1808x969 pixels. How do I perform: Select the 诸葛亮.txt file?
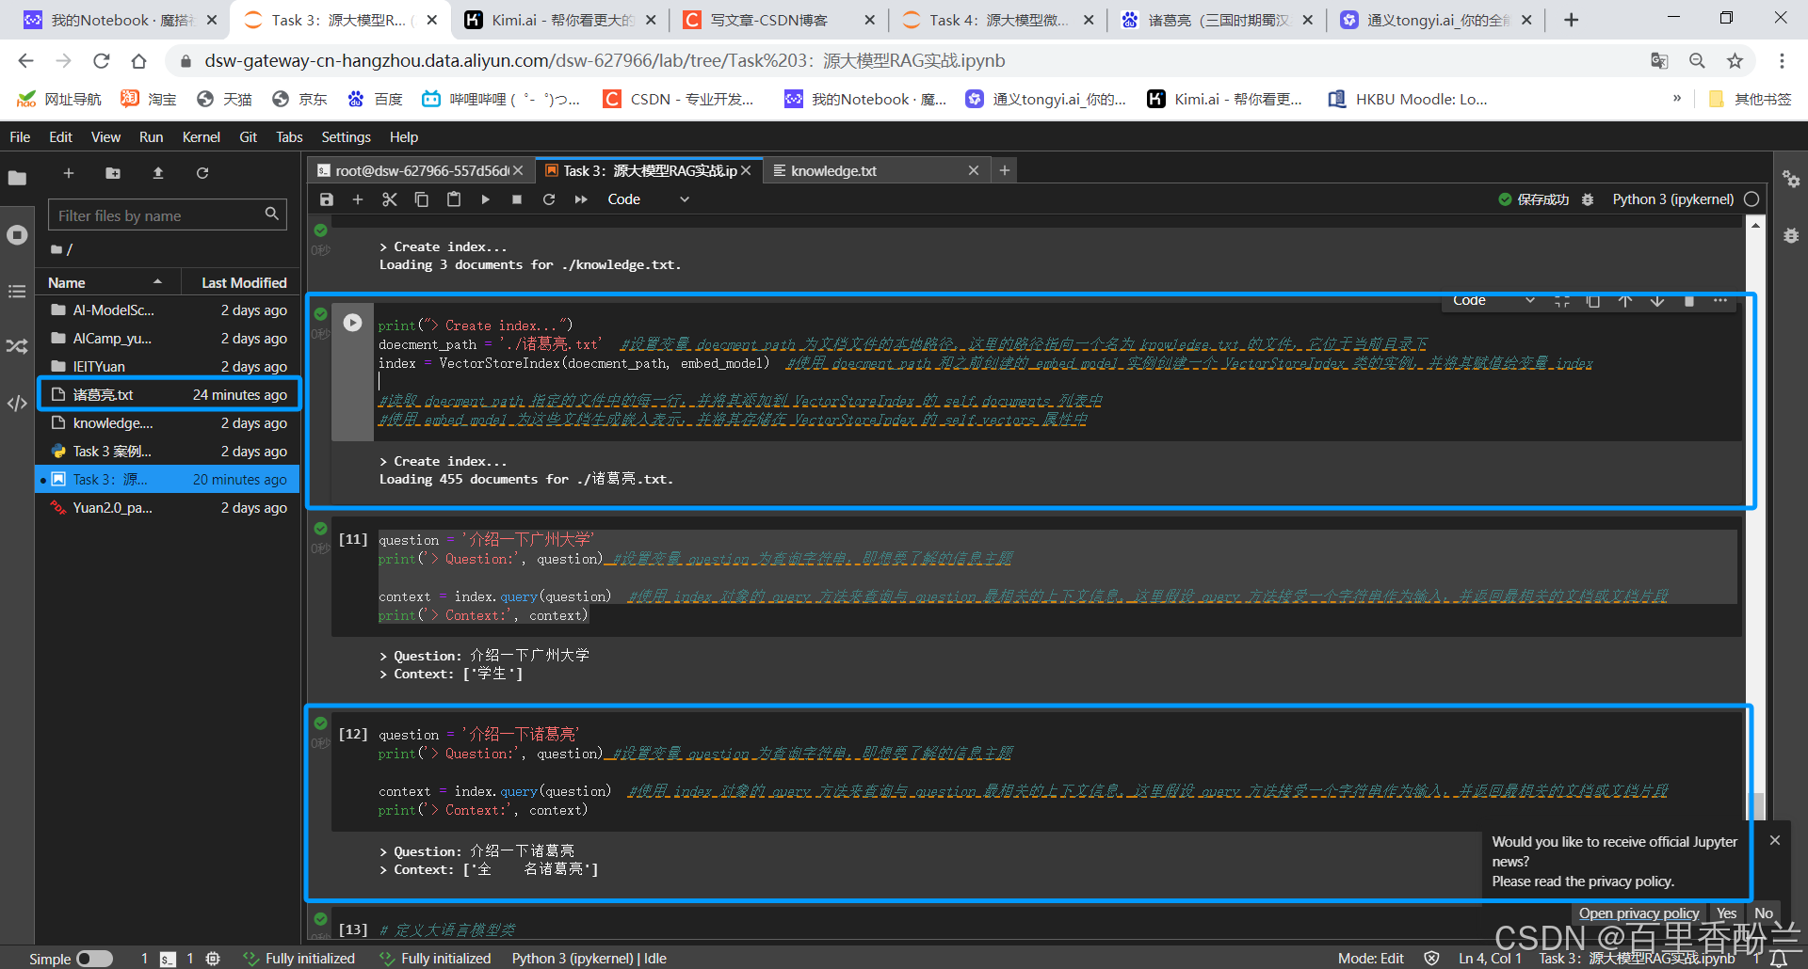[169, 395]
